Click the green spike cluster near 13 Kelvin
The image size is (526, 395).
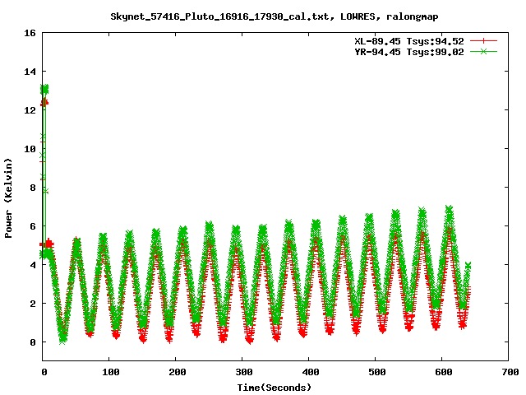pos(44,89)
